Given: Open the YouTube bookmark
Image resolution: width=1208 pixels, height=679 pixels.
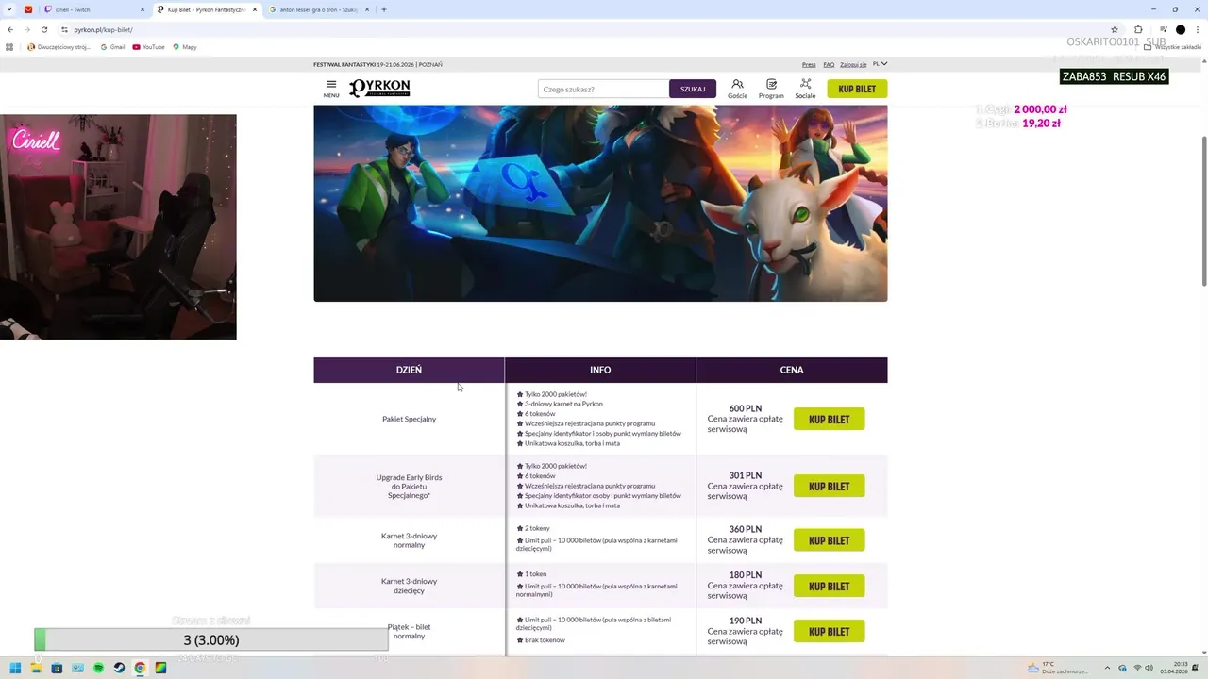Looking at the screenshot, I should click(149, 46).
